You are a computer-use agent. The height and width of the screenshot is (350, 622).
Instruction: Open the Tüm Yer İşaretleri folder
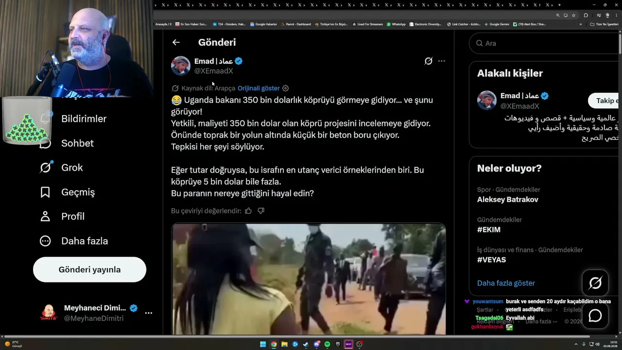point(604,24)
